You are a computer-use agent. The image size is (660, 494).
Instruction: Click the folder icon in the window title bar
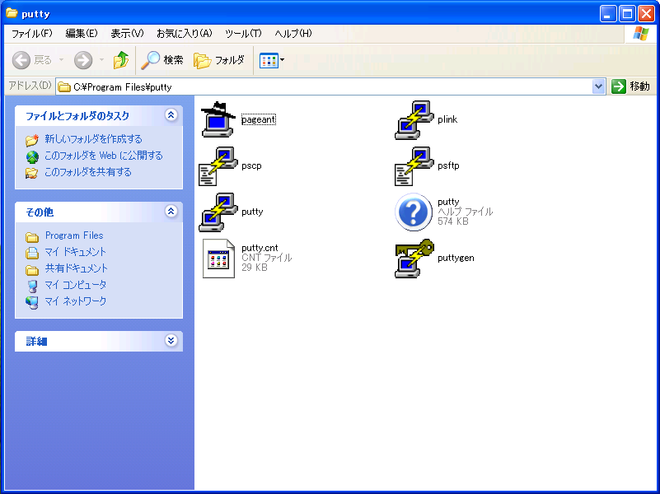coord(12,13)
